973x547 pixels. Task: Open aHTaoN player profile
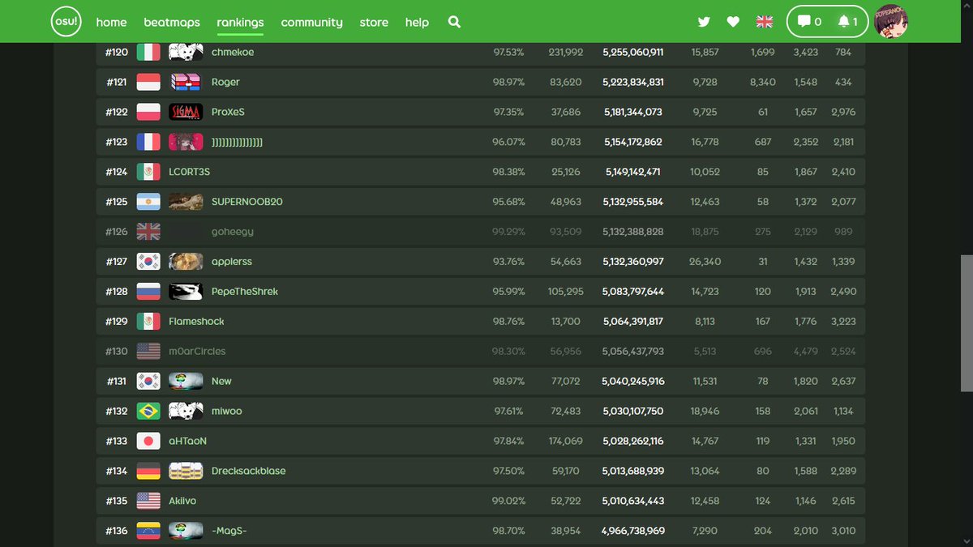point(188,442)
